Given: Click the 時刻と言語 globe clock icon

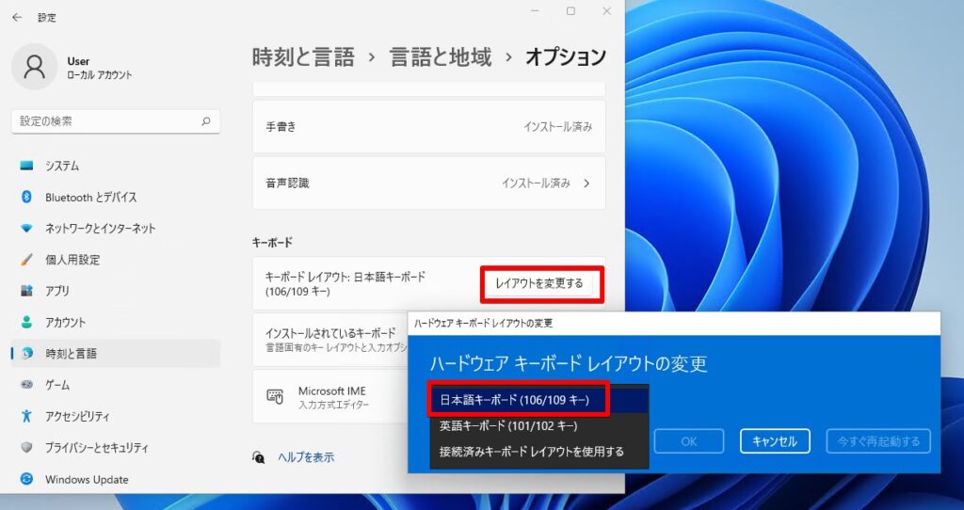Looking at the screenshot, I should 26,353.
